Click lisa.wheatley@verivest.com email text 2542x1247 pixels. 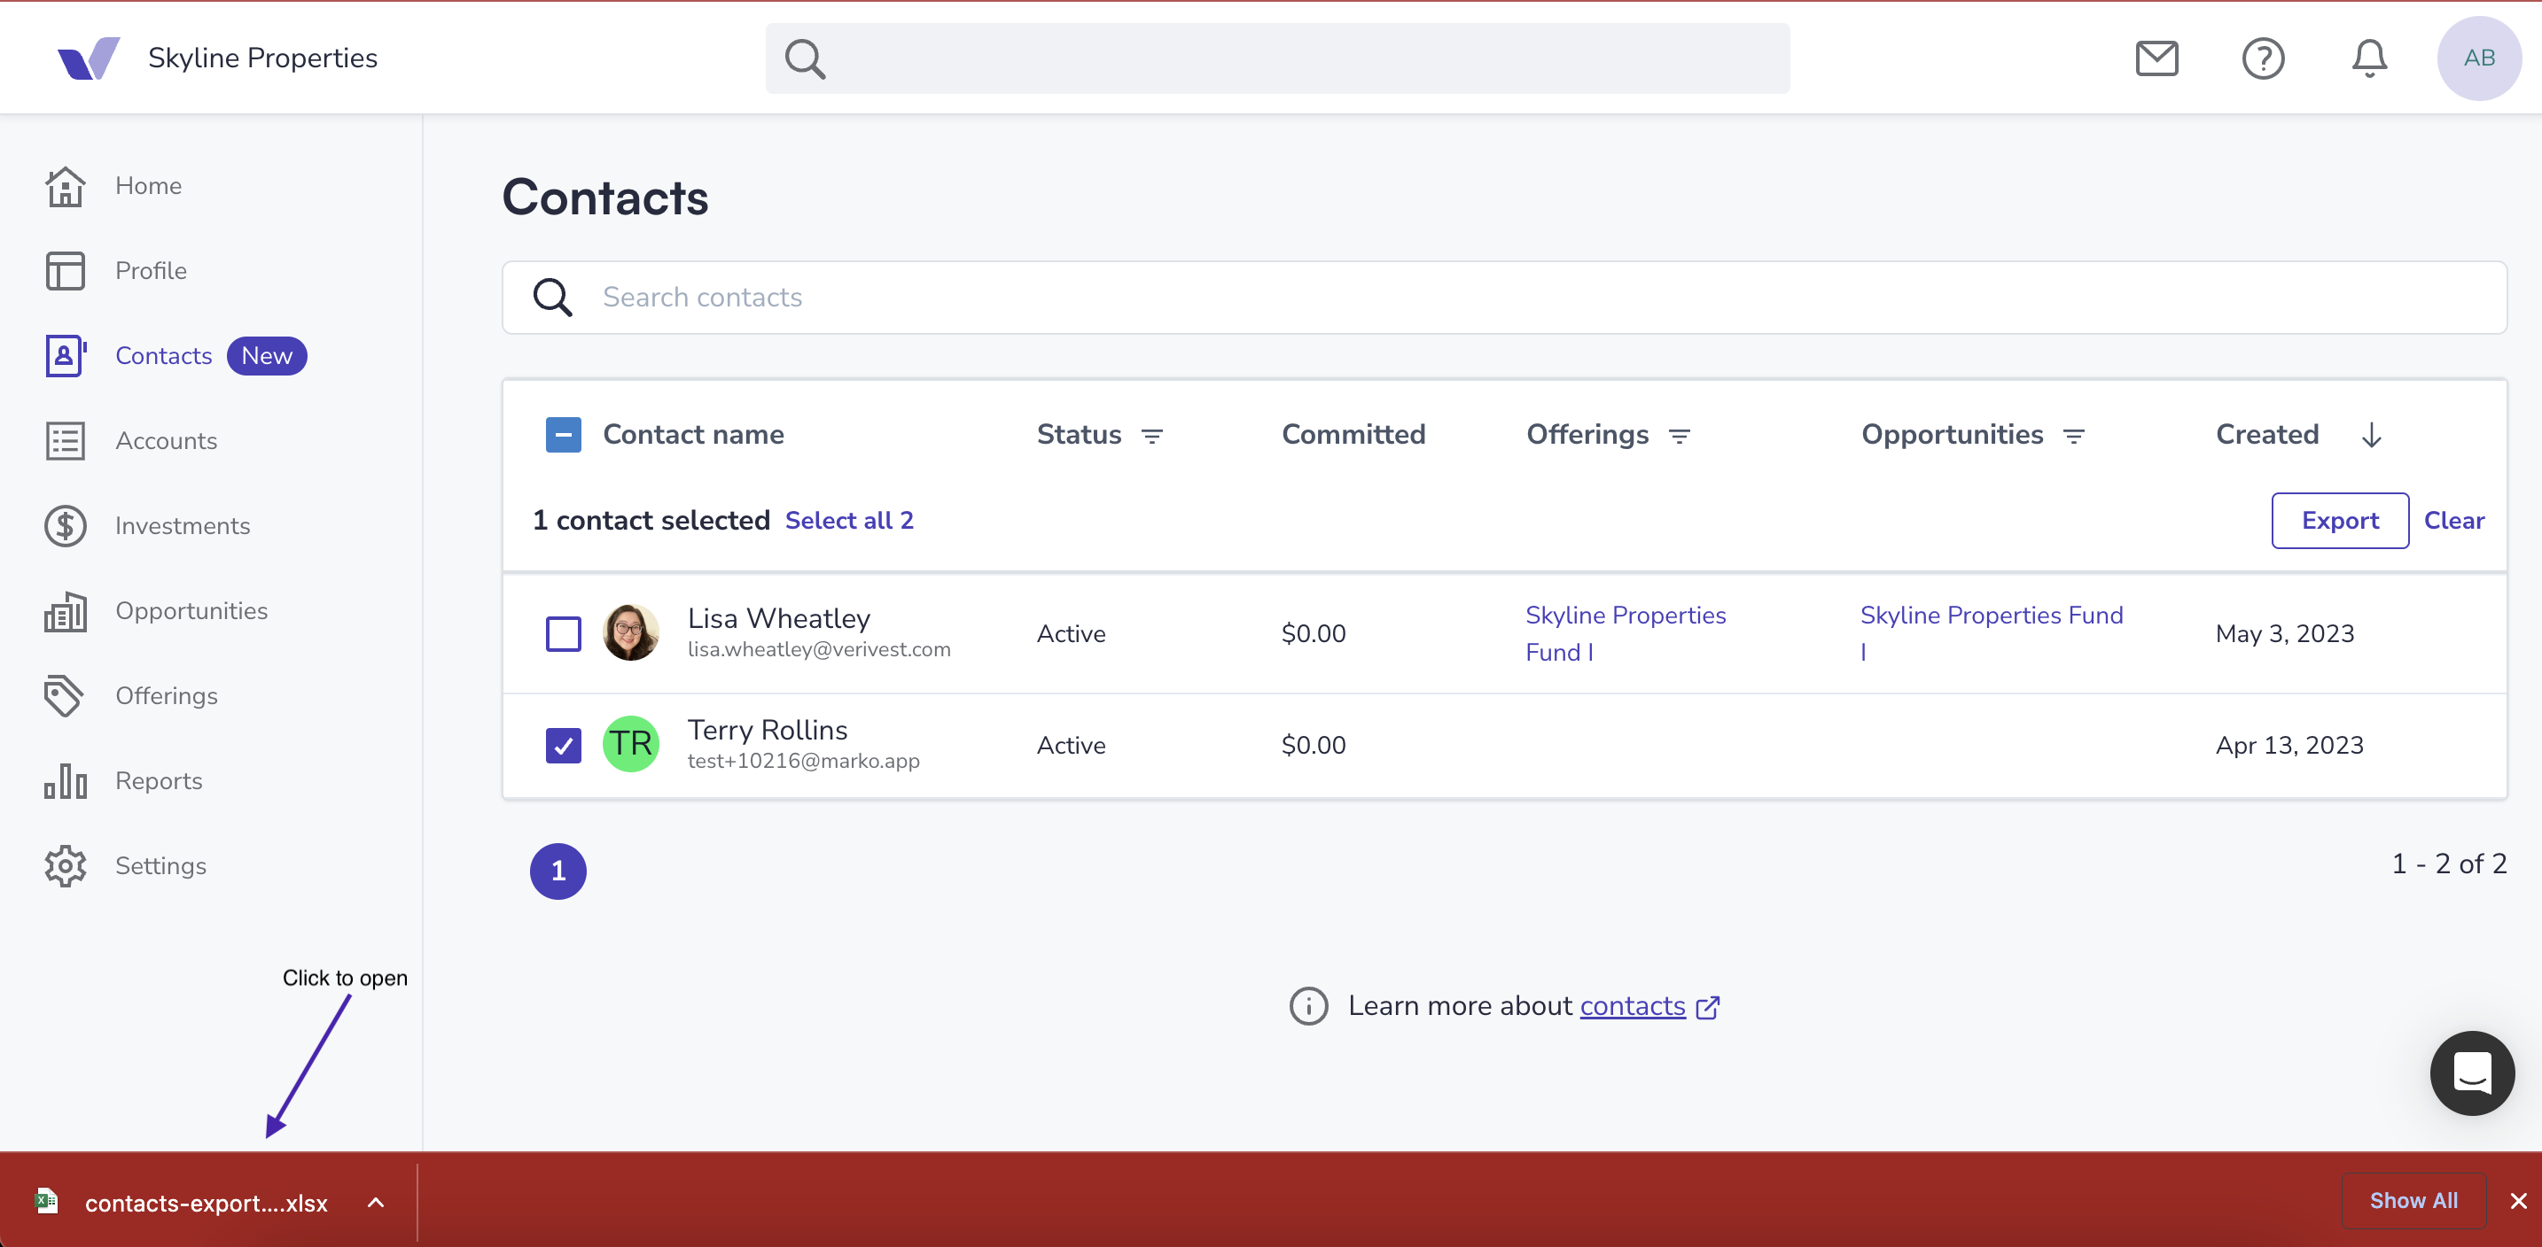coord(819,649)
